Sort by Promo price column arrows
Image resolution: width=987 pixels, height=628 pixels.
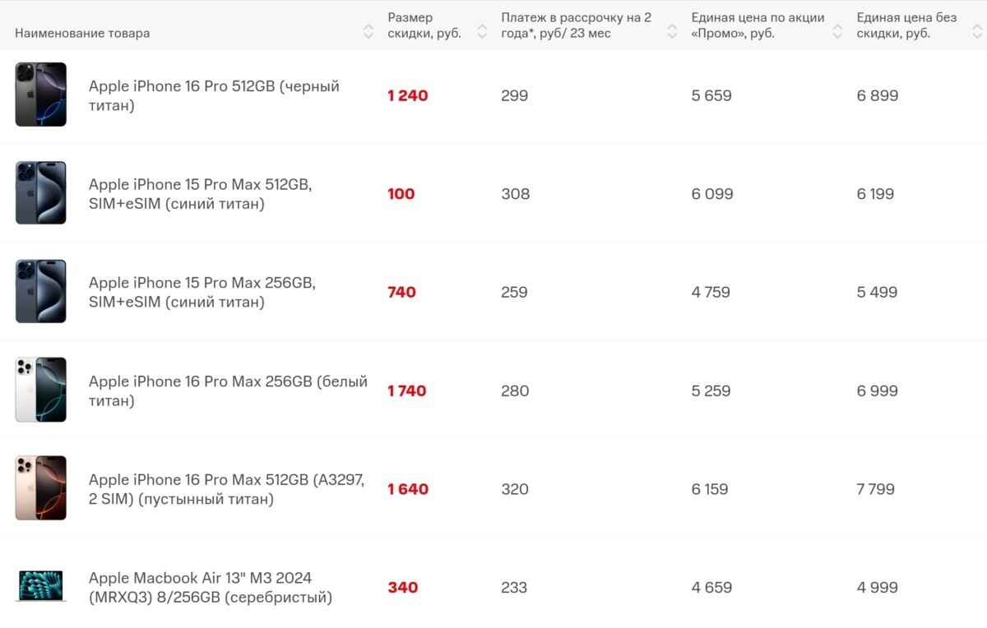point(837,33)
